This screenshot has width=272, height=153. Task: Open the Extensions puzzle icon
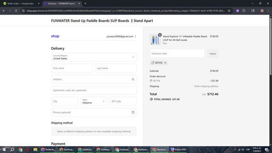[x=244, y=11]
